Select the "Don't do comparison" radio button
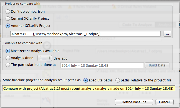The height and width of the screenshot is (108, 180). (8, 12)
